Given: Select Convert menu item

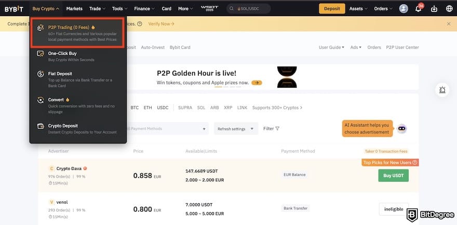Looking at the screenshot, I should (78, 105).
